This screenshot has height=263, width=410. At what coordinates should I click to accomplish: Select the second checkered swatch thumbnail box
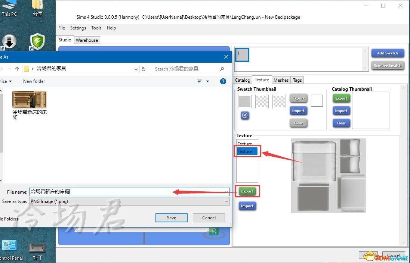click(x=262, y=101)
